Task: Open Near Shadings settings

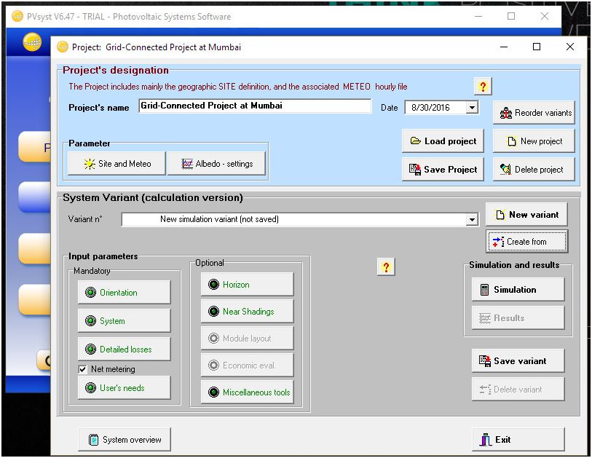Action: pos(248,312)
